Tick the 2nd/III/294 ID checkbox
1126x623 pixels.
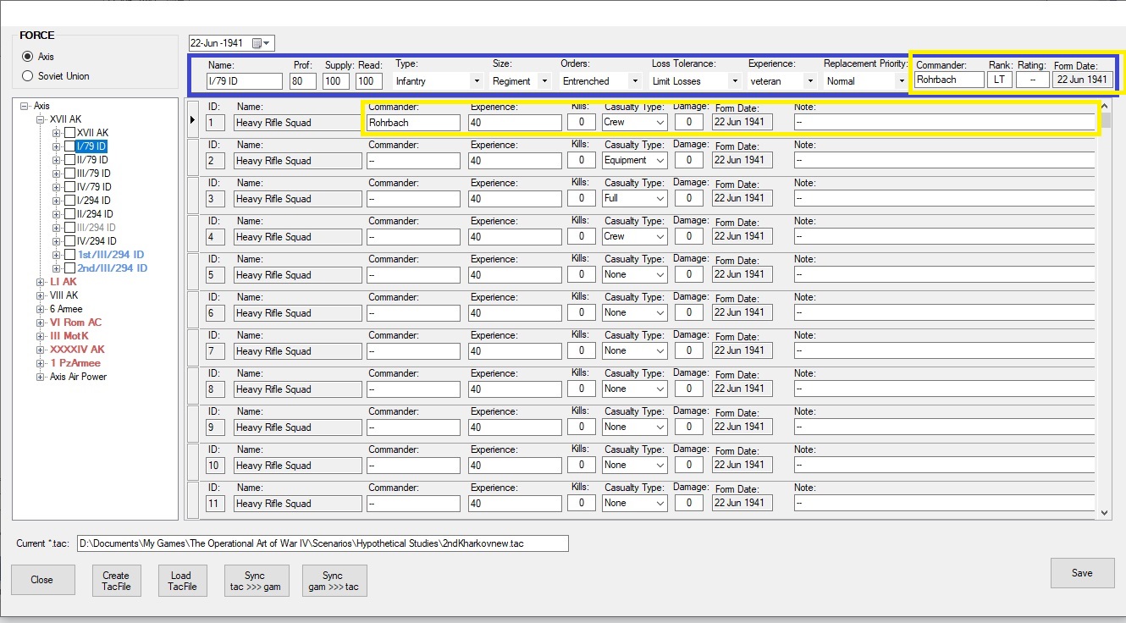[70, 268]
